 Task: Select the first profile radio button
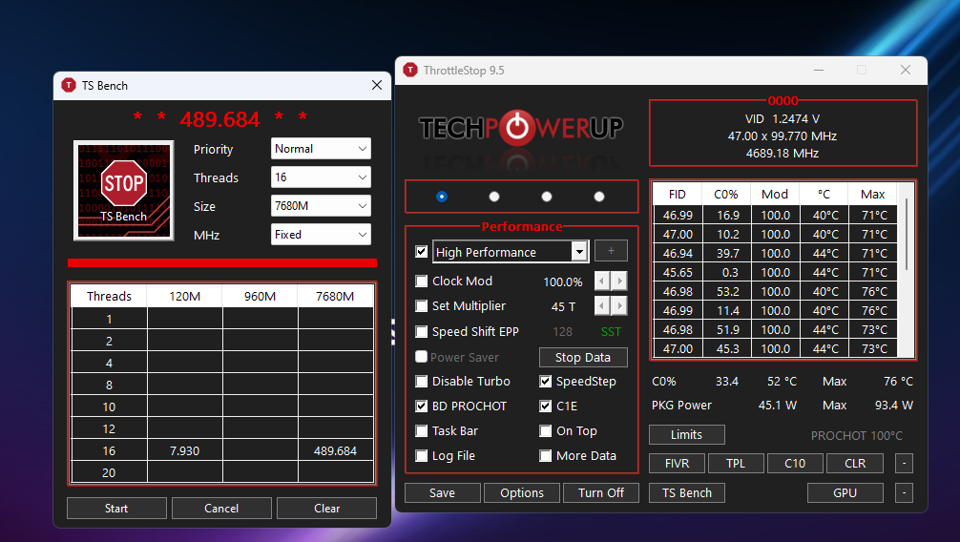pyautogui.click(x=442, y=197)
